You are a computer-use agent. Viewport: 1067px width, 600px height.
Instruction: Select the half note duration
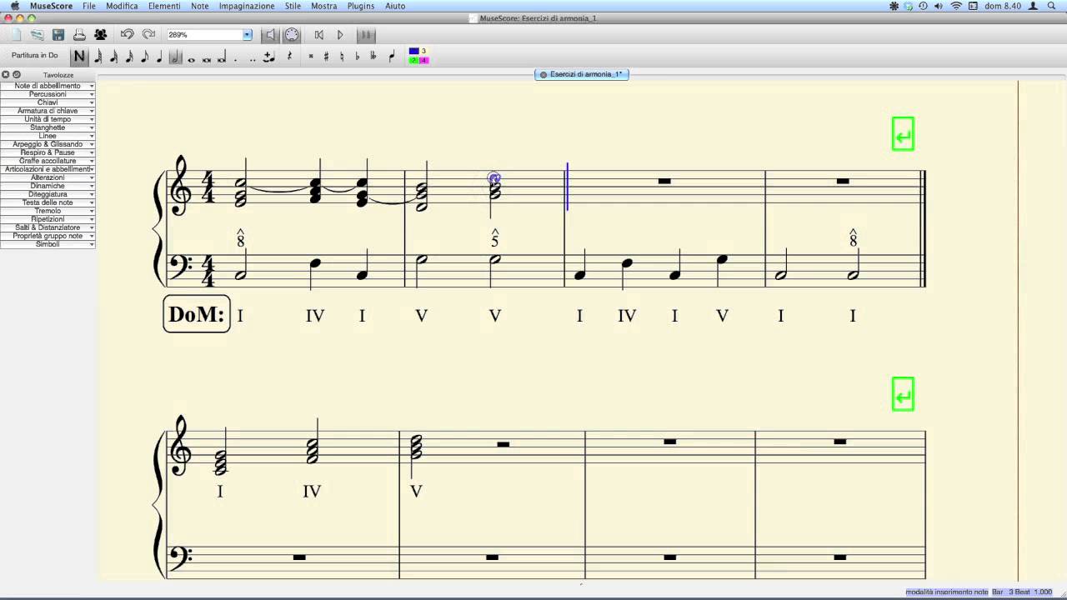point(175,57)
